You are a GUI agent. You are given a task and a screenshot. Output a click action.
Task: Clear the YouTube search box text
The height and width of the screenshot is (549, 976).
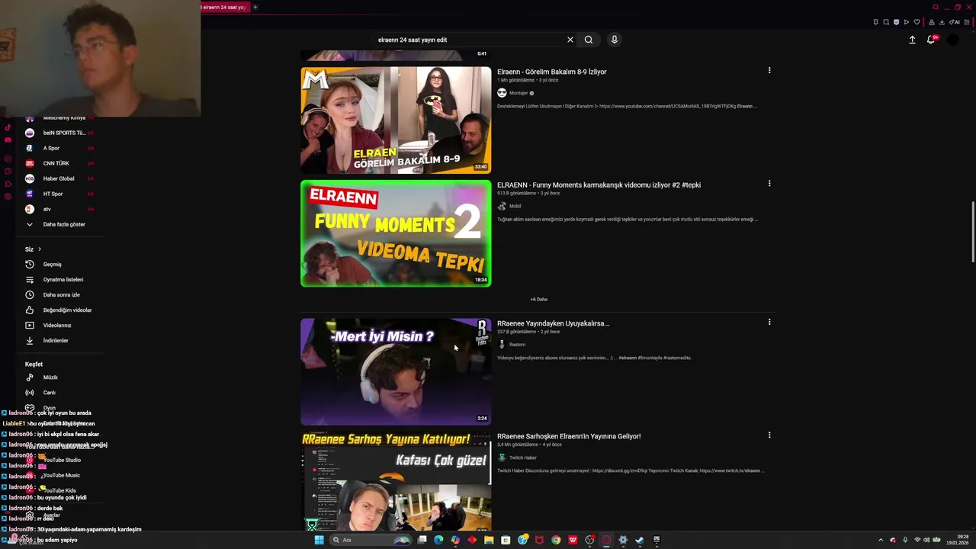[570, 40]
